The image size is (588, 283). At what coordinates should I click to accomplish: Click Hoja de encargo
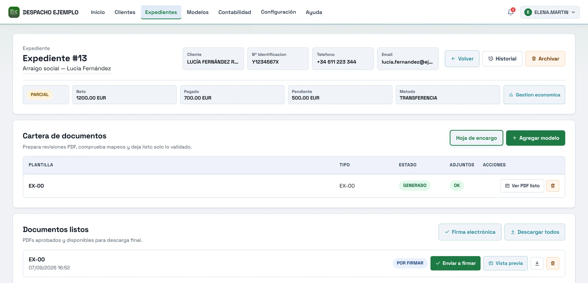click(476, 138)
